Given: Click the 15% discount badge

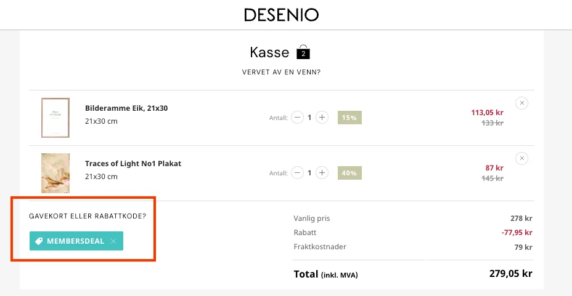Looking at the screenshot, I should [x=349, y=118].
